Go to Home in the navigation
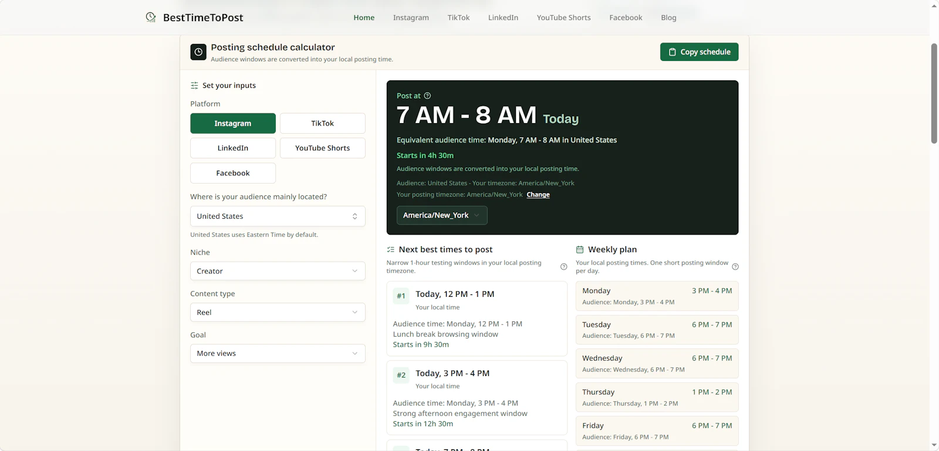 (364, 18)
